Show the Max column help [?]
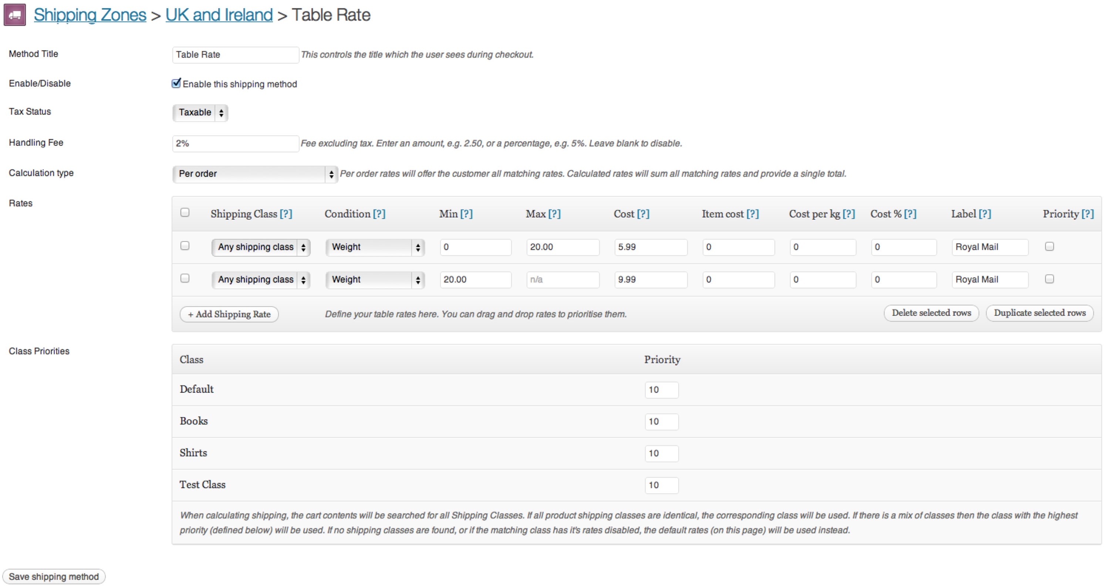Viewport: 1108px width, 588px height. 554,214
